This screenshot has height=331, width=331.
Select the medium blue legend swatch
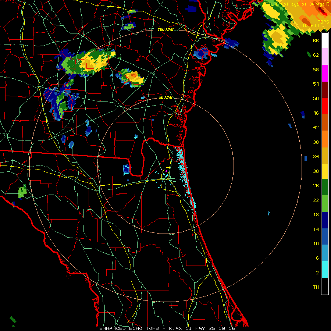point(325,236)
